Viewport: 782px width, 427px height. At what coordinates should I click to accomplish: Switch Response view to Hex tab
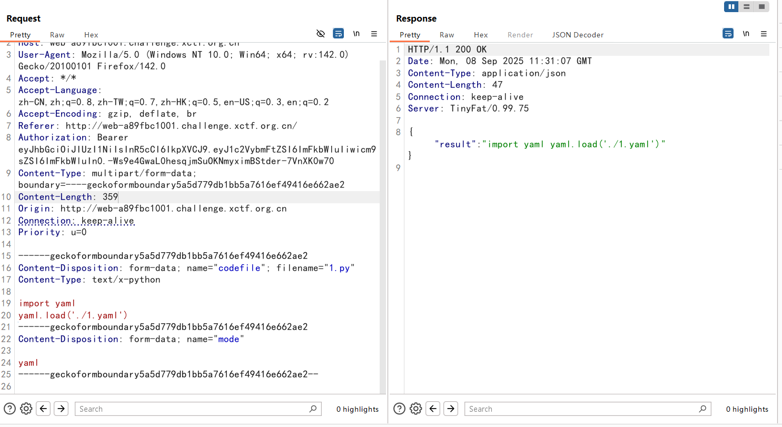click(481, 35)
